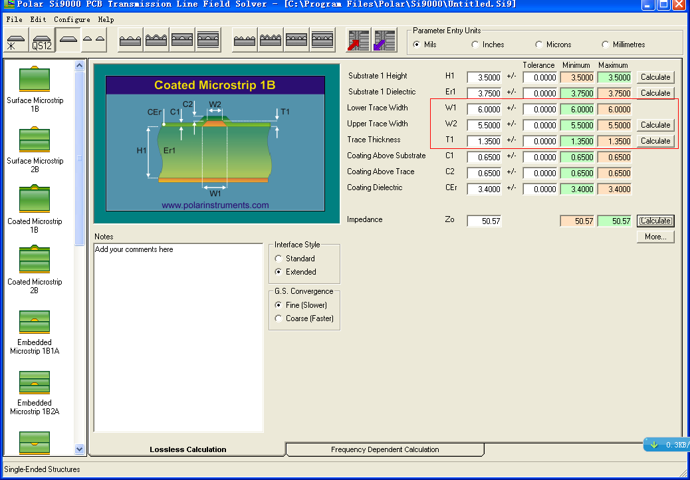The image size is (690, 480).
Task: Choose Extended interface style
Action: pyautogui.click(x=295, y=272)
